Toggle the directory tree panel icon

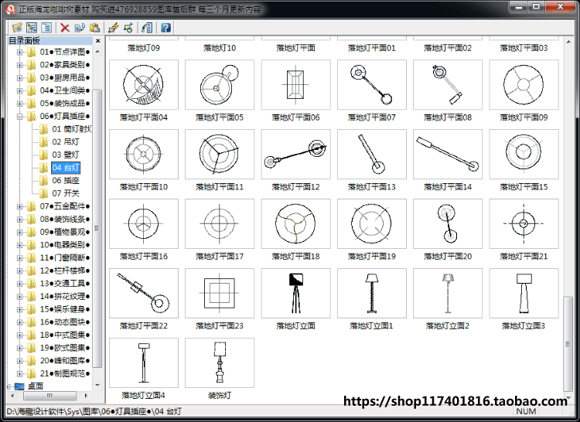(32, 27)
